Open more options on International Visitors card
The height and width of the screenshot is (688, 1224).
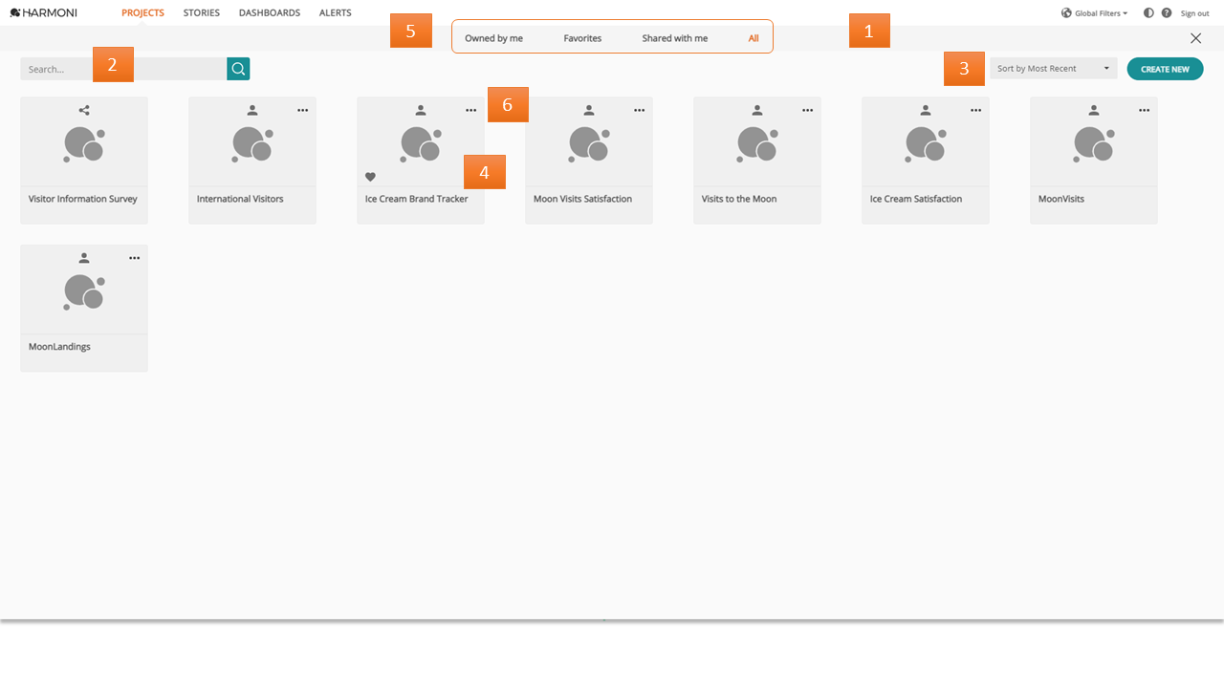click(x=302, y=110)
